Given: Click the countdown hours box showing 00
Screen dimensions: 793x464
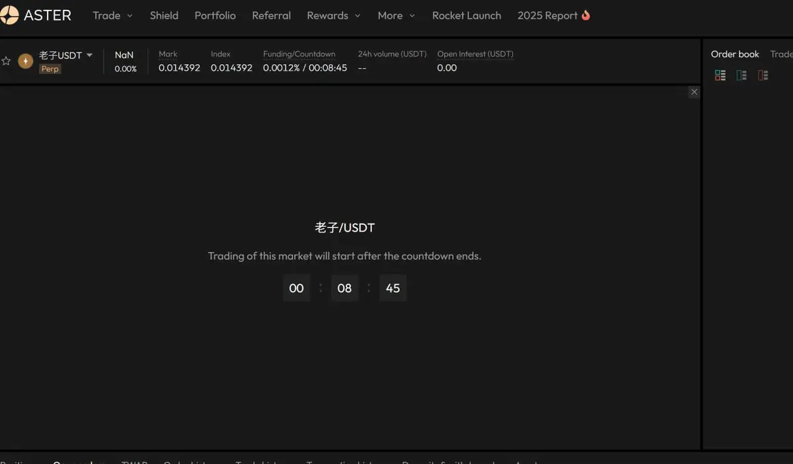Looking at the screenshot, I should click(x=296, y=288).
